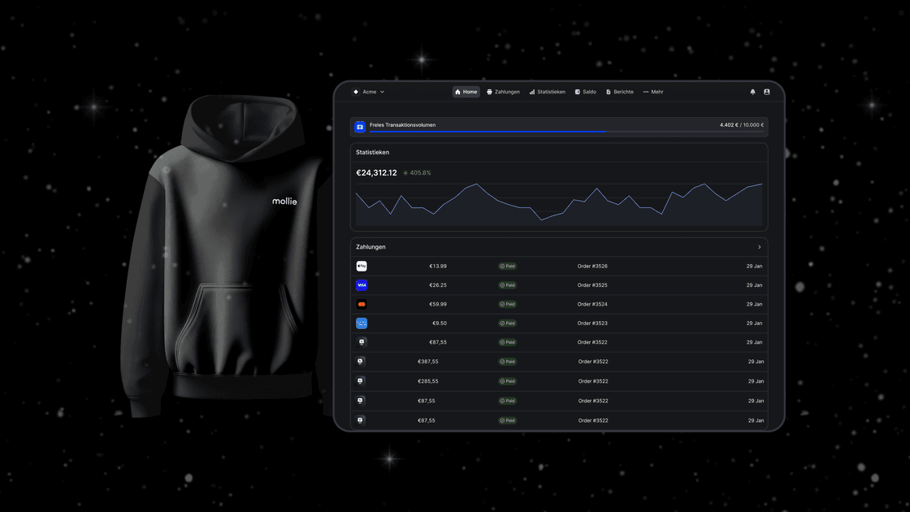Open the Acme organization dropdown
Screen dimensions: 910x512
point(369,92)
